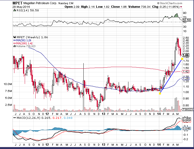194x149 pixels.
Task: Click the black 0.265 value in MACD legend
Action: [x=46, y=118]
